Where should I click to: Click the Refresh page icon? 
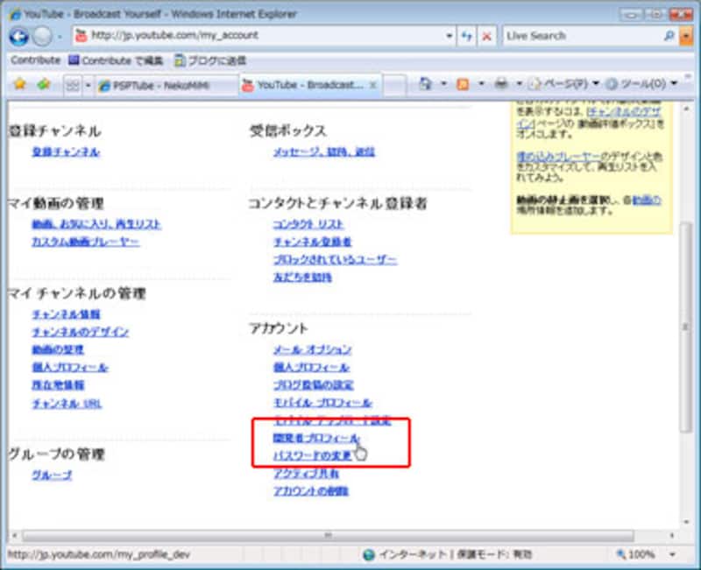coord(467,37)
